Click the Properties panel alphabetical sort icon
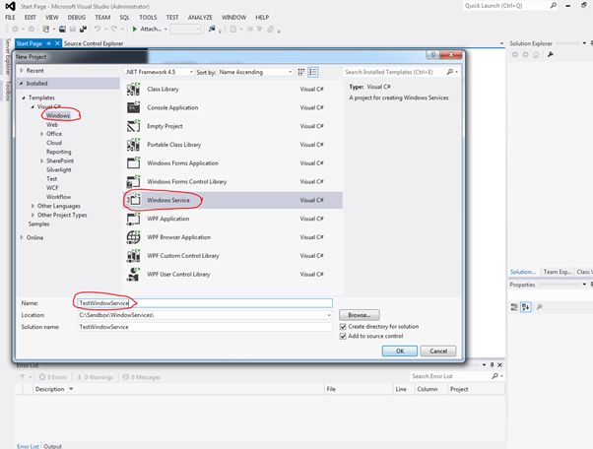 tap(526, 307)
